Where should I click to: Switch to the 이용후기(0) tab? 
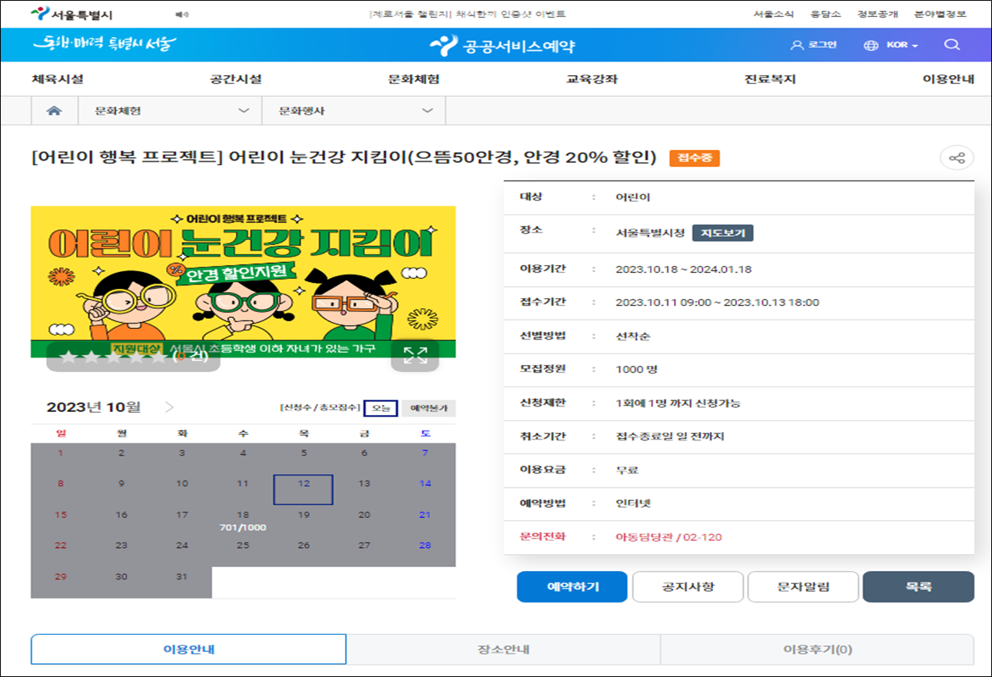pyautogui.click(x=818, y=649)
